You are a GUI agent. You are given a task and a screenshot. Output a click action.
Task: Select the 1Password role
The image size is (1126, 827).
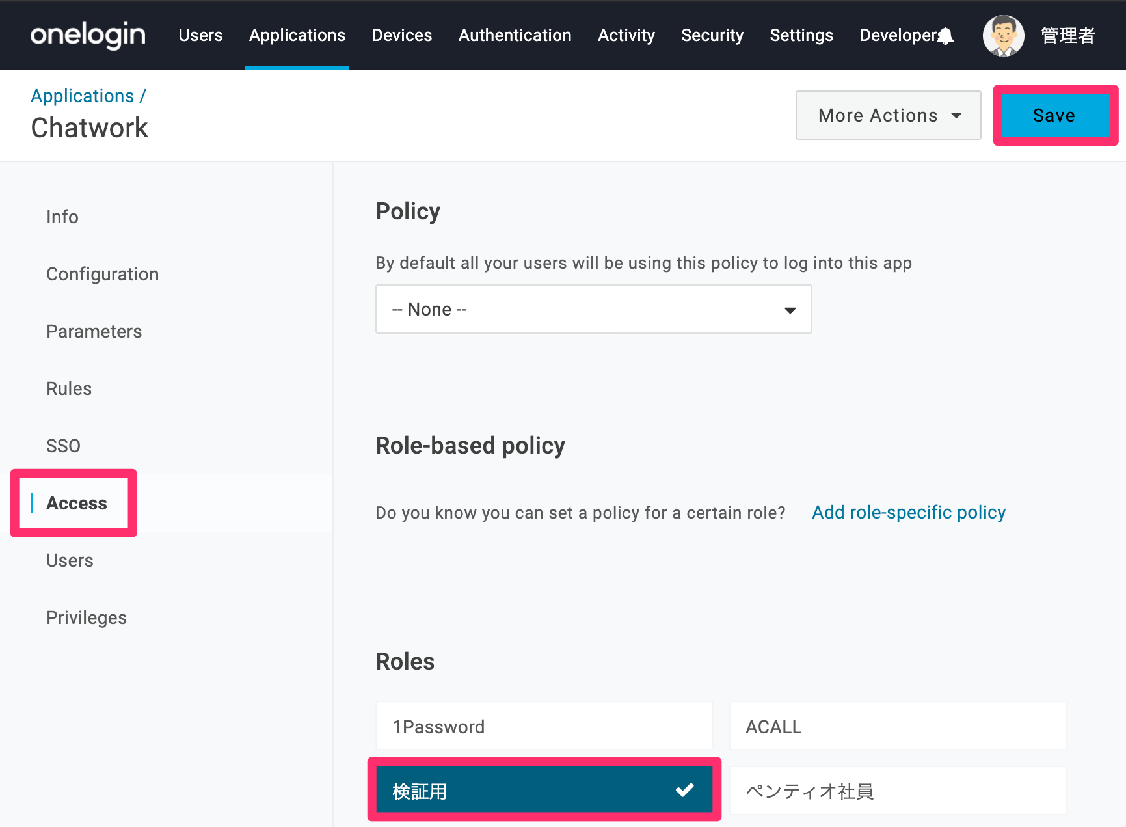click(544, 726)
